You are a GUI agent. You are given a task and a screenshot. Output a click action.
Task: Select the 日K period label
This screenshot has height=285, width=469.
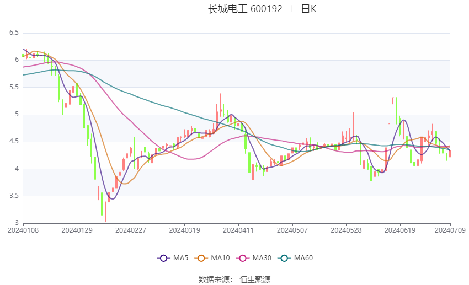(x=308, y=9)
